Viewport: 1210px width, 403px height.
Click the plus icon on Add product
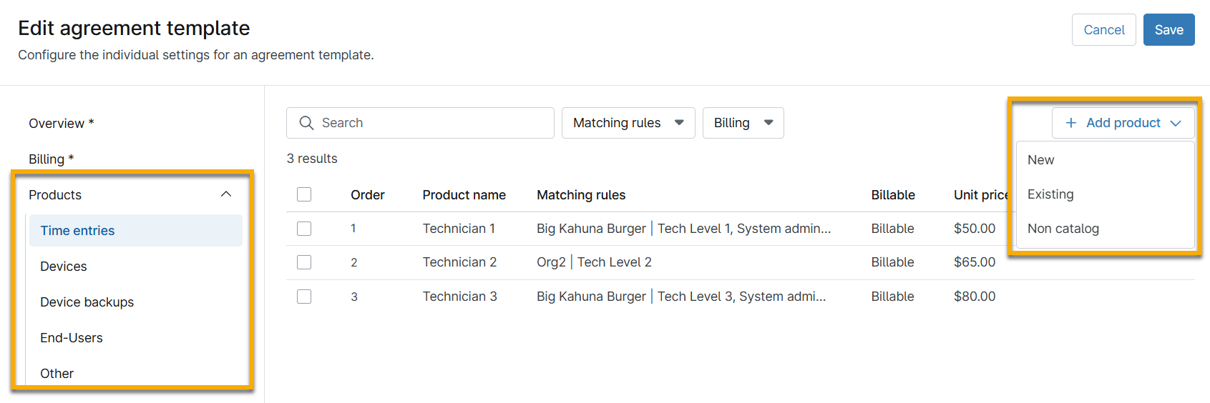click(1070, 123)
